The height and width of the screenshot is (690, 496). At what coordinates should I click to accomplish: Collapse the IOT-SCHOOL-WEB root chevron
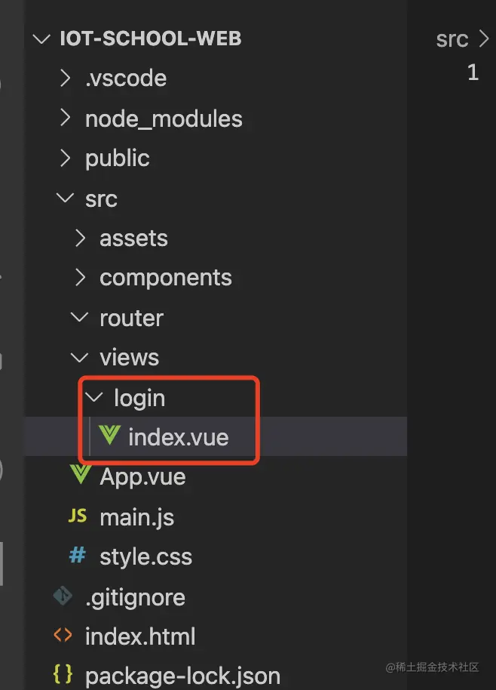[41, 39]
